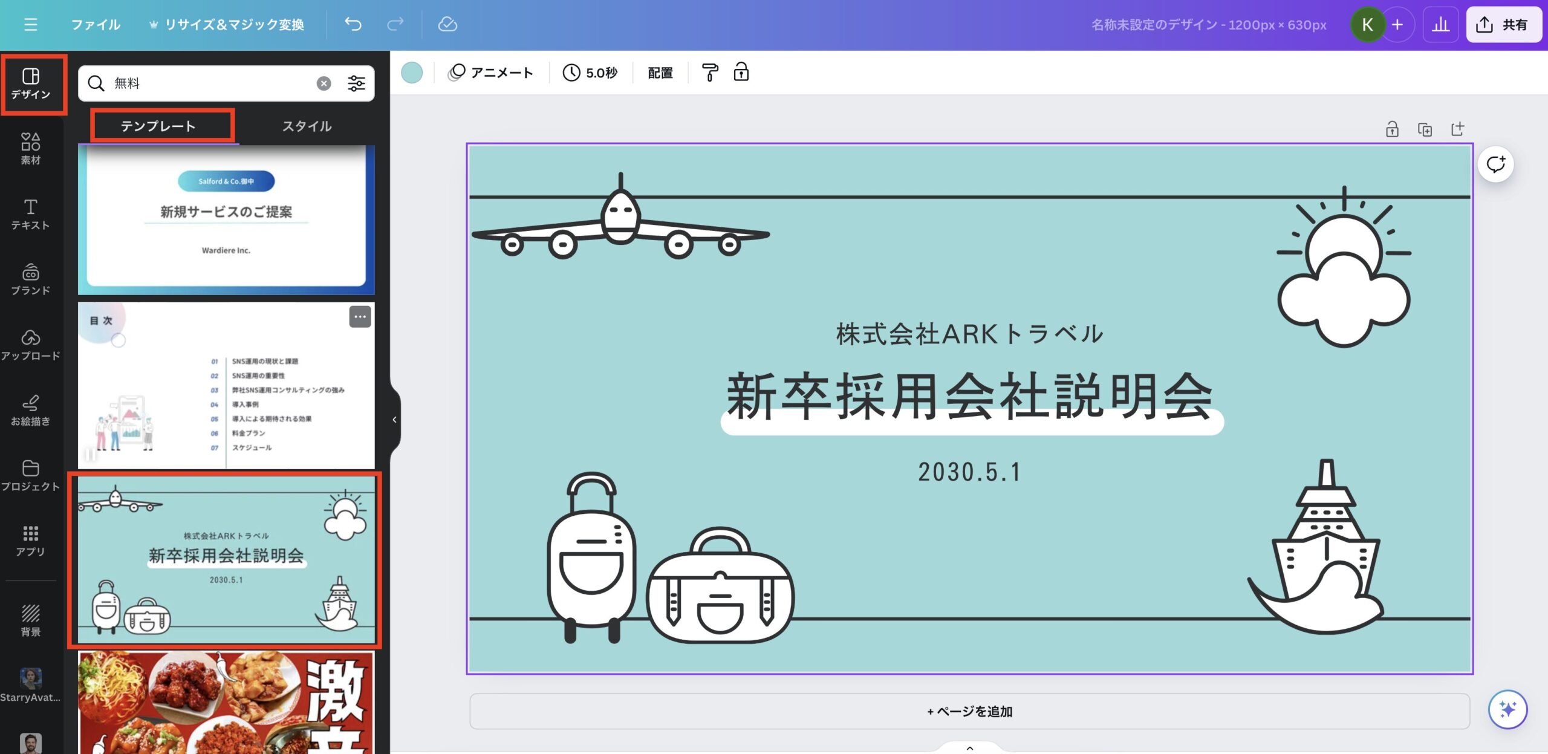Change the 5.0秒 page duration
Screen dimensions: 1548x754
pos(590,73)
